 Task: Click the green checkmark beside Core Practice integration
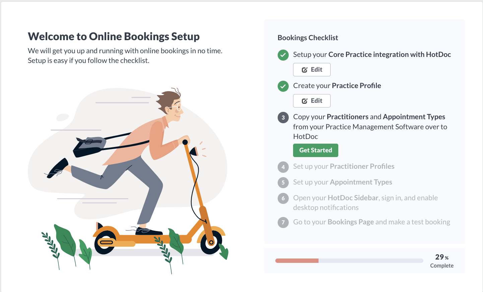[x=283, y=55]
